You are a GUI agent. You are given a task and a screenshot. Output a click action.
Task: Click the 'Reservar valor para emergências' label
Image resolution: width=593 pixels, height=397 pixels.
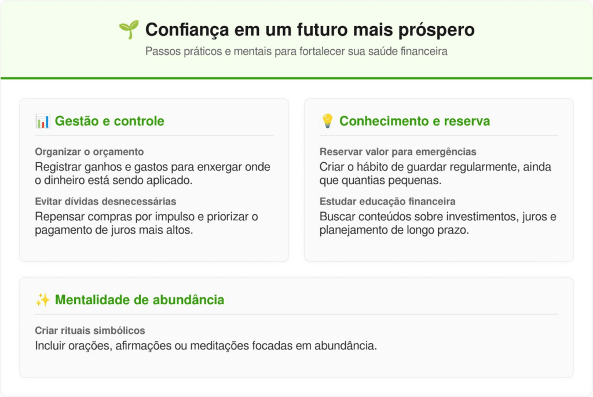(x=398, y=152)
